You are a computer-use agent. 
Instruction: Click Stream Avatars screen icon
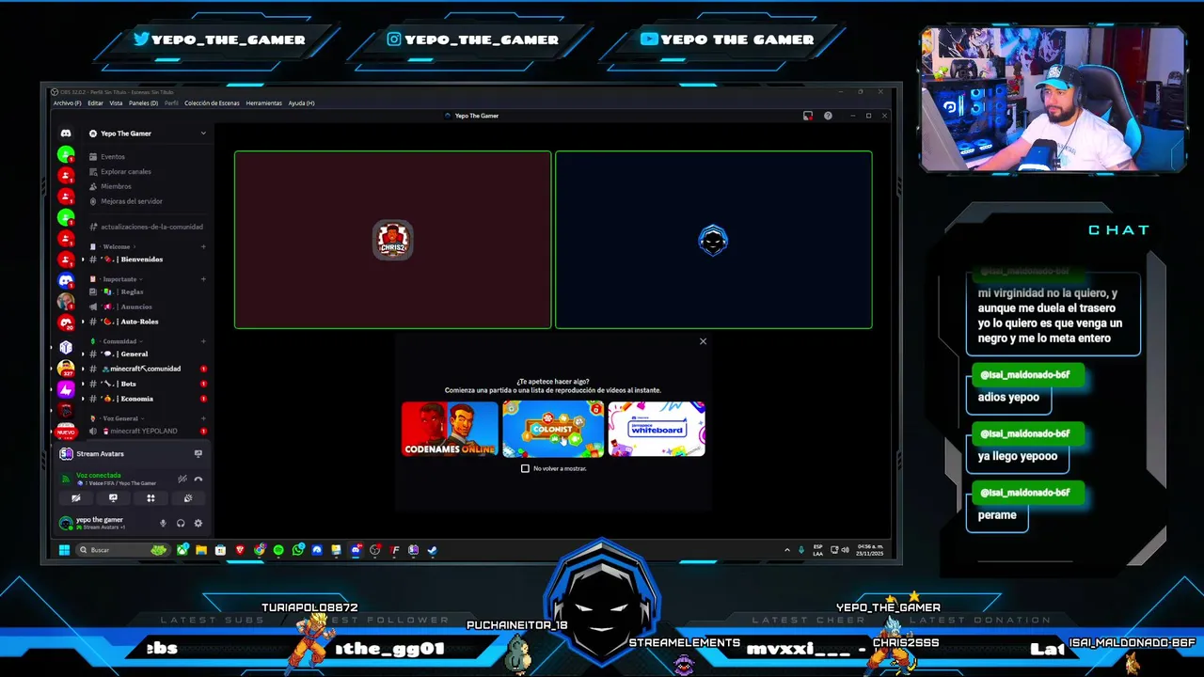(198, 453)
